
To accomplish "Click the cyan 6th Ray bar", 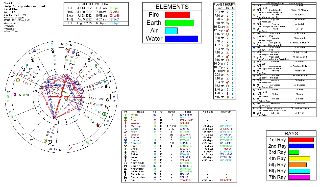I will point(299,171).
